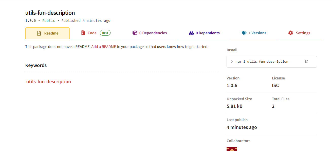
Task: Go to the Settings tab
Action: 303,33
